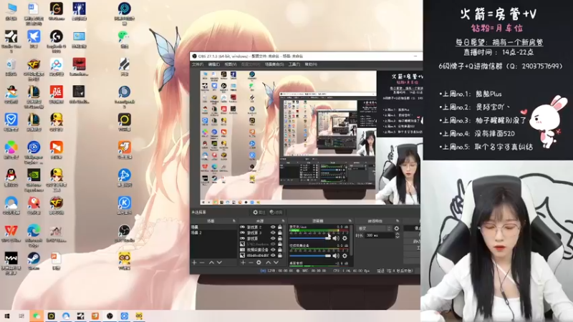
Task: Remove selected source with minus icon
Action: point(251,263)
